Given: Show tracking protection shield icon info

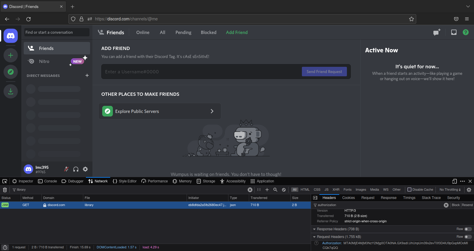Looking at the screenshot, I should [x=73, y=19].
